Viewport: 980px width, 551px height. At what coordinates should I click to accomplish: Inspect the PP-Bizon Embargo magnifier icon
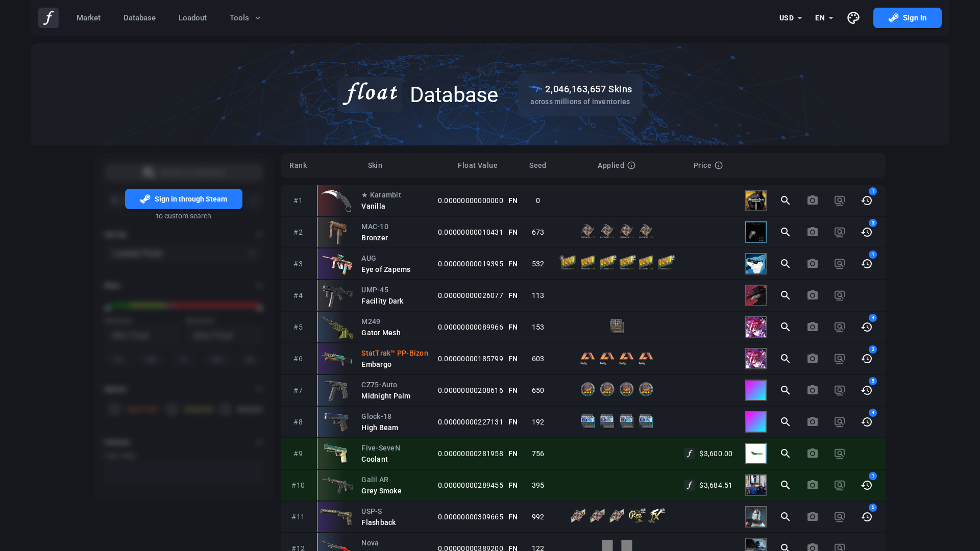(786, 359)
